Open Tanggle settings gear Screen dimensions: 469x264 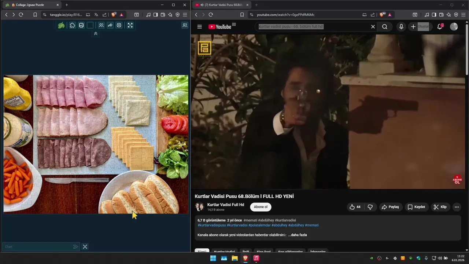(x=119, y=25)
